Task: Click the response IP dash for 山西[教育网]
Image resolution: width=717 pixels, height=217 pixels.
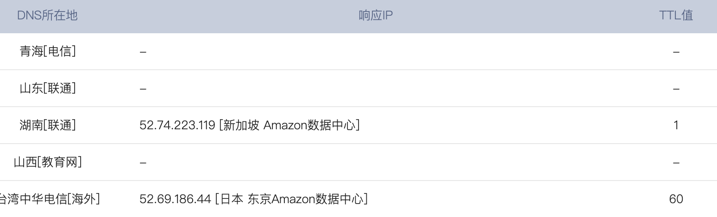Action: tap(143, 163)
